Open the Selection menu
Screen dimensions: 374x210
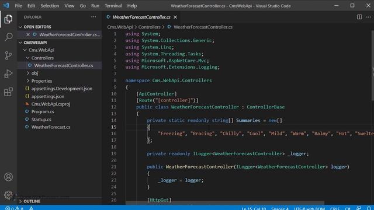(x=50, y=6)
